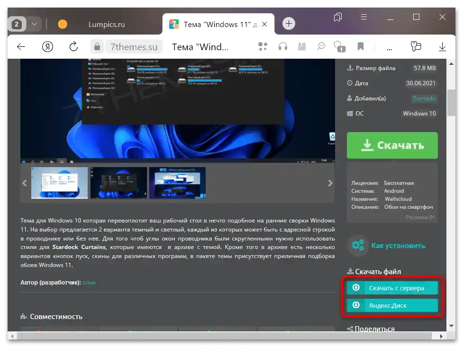Click the 'Скачать файл' heading
The width and height of the screenshot is (463, 347).
[x=378, y=271]
